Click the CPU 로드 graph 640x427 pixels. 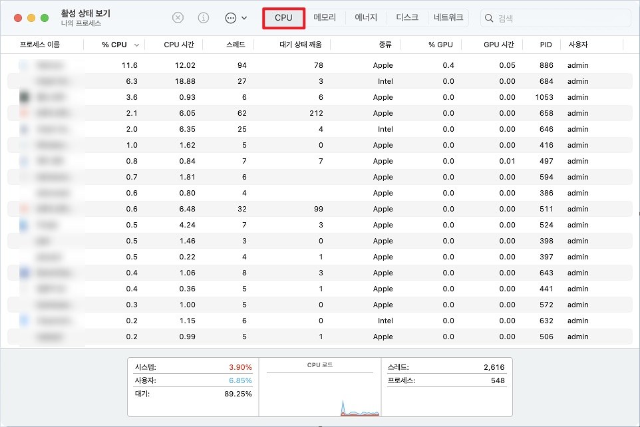[319, 392]
